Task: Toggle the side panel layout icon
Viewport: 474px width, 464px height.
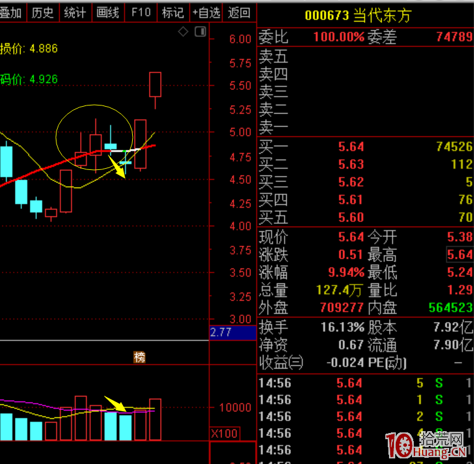Action: click(x=200, y=32)
